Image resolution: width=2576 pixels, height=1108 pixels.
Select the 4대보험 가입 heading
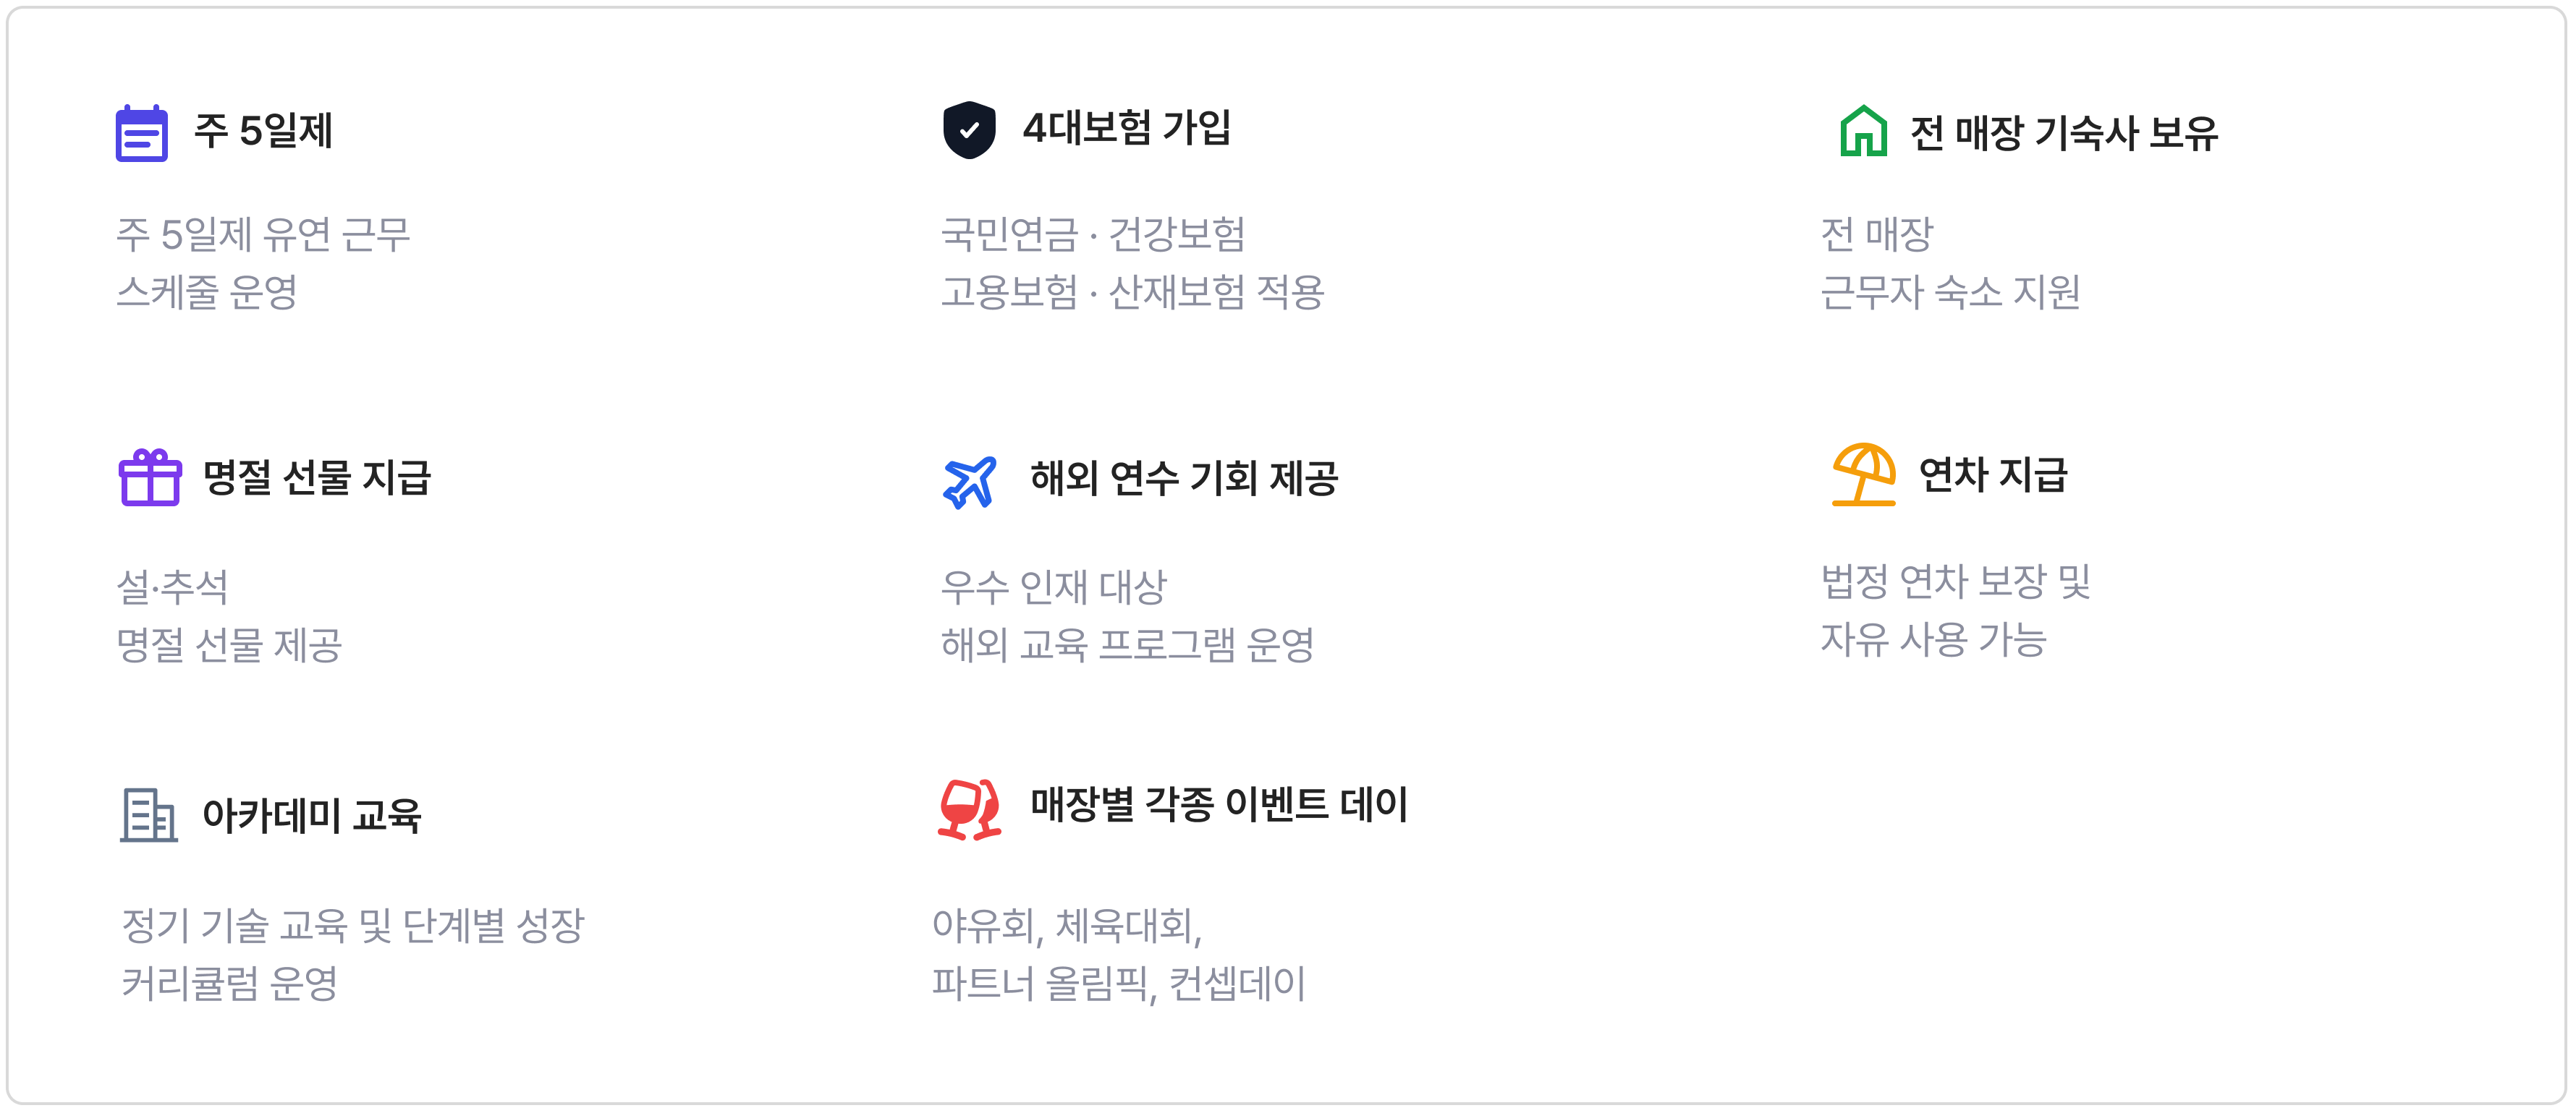pyautogui.click(x=1126, y=128)
